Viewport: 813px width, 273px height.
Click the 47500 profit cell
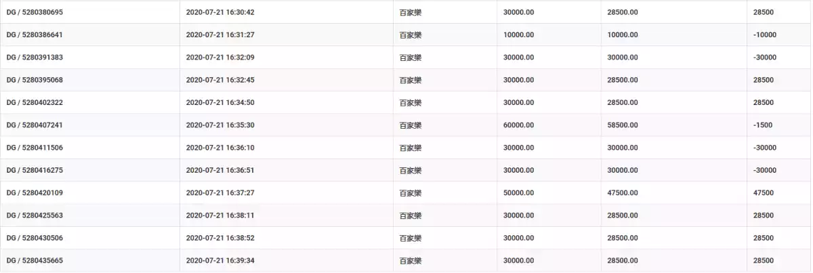[763, 193]
